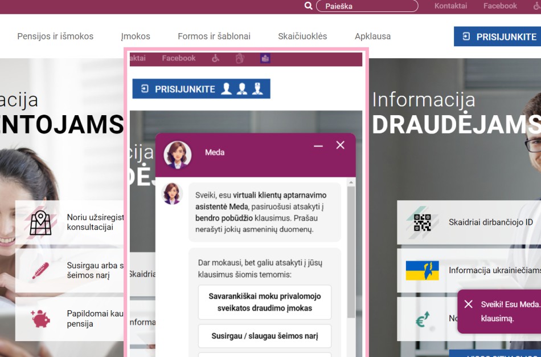The image size is (541, 357).
Task: Open sign language version via hand icon
Action: tap(239, 58)
